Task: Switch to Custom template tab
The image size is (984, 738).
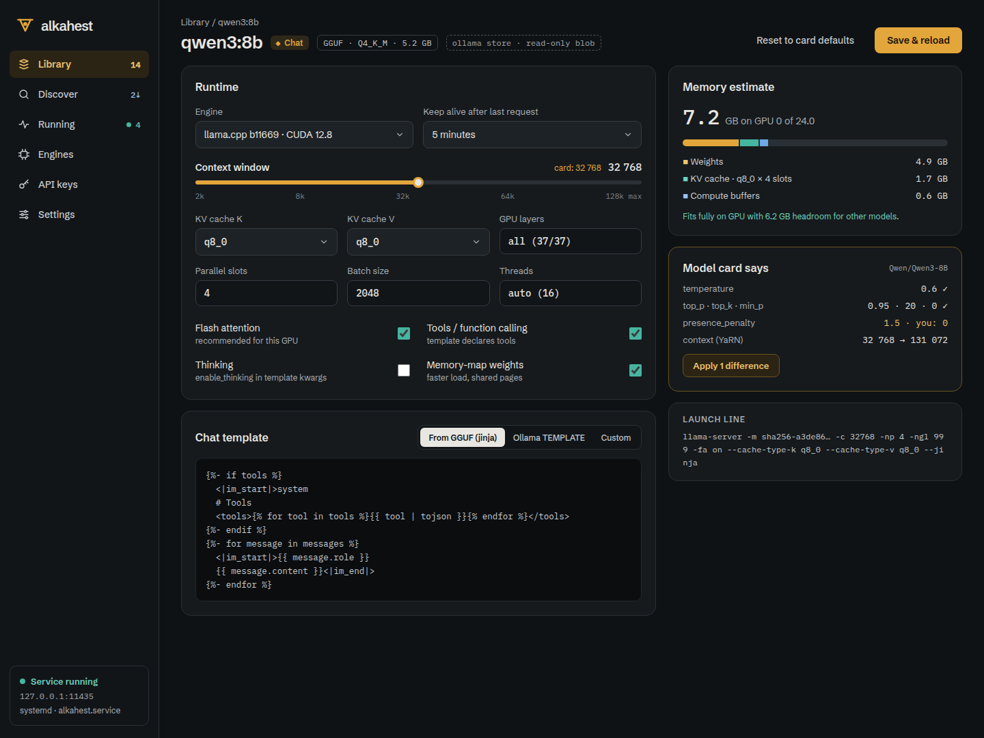Action: [x=616, y=438]
